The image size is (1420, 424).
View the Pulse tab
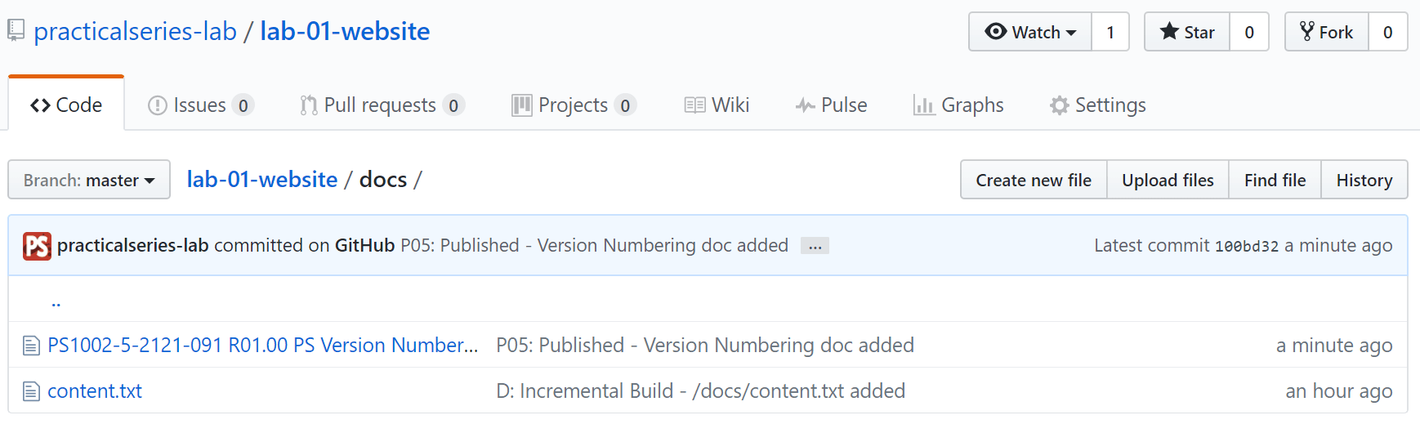click(832, 105)
